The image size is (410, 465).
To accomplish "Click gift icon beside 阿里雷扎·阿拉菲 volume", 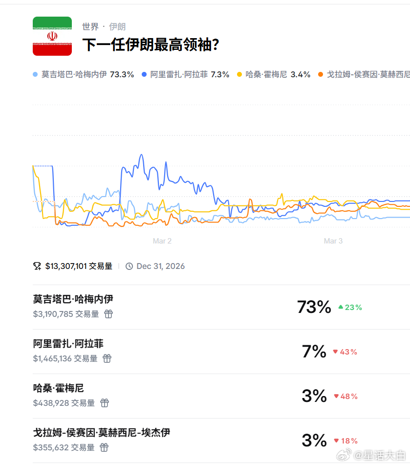I will pyautogui.click(x=107, y=358).
